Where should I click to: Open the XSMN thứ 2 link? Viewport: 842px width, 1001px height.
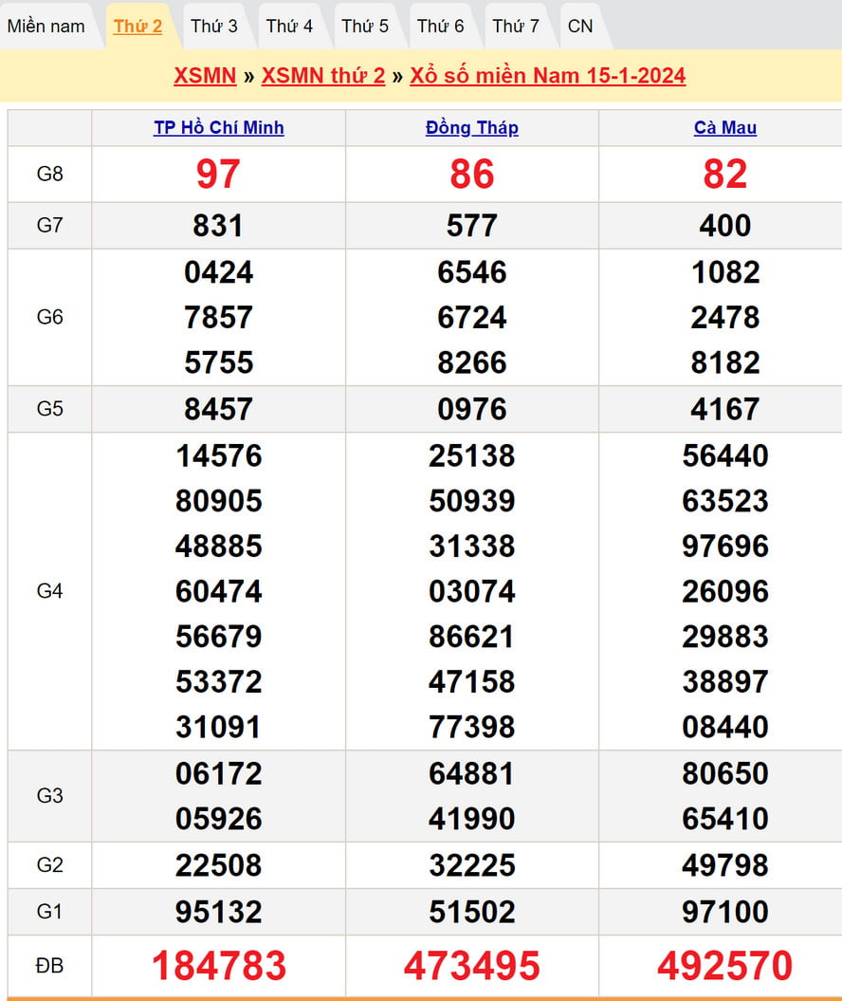click(x=323, y=76)
